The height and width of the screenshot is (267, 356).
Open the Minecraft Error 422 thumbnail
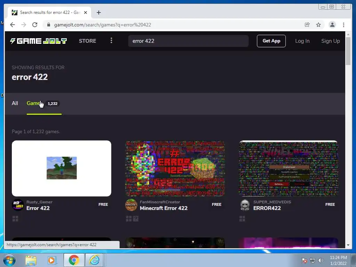point(175,168)
